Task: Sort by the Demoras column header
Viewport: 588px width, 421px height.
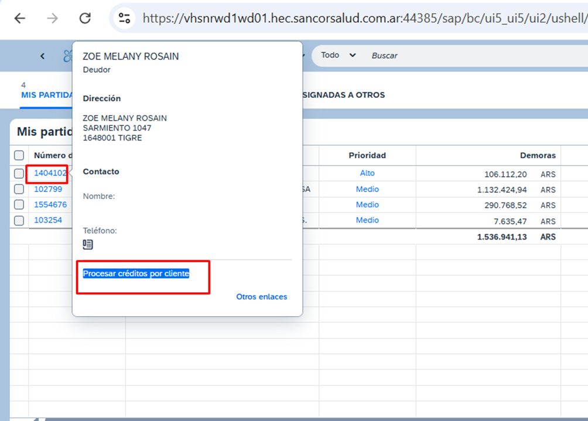Action: (537, 156)
